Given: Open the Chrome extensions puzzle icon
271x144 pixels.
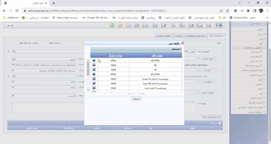Looking at the screenshot, I should click(x=248, y=11).
